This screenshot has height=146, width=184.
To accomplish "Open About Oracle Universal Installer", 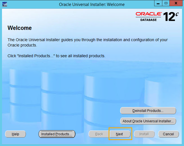I will pos(148,121).
